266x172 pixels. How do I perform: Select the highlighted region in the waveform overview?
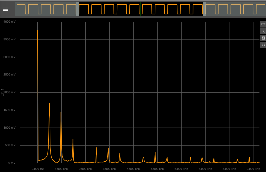(141, 9)
